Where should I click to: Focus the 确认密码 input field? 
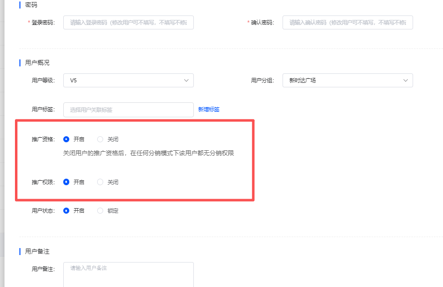point(347,22)
